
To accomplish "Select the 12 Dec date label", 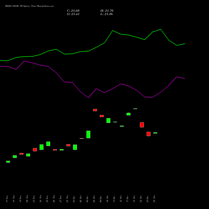I will 121,199.
